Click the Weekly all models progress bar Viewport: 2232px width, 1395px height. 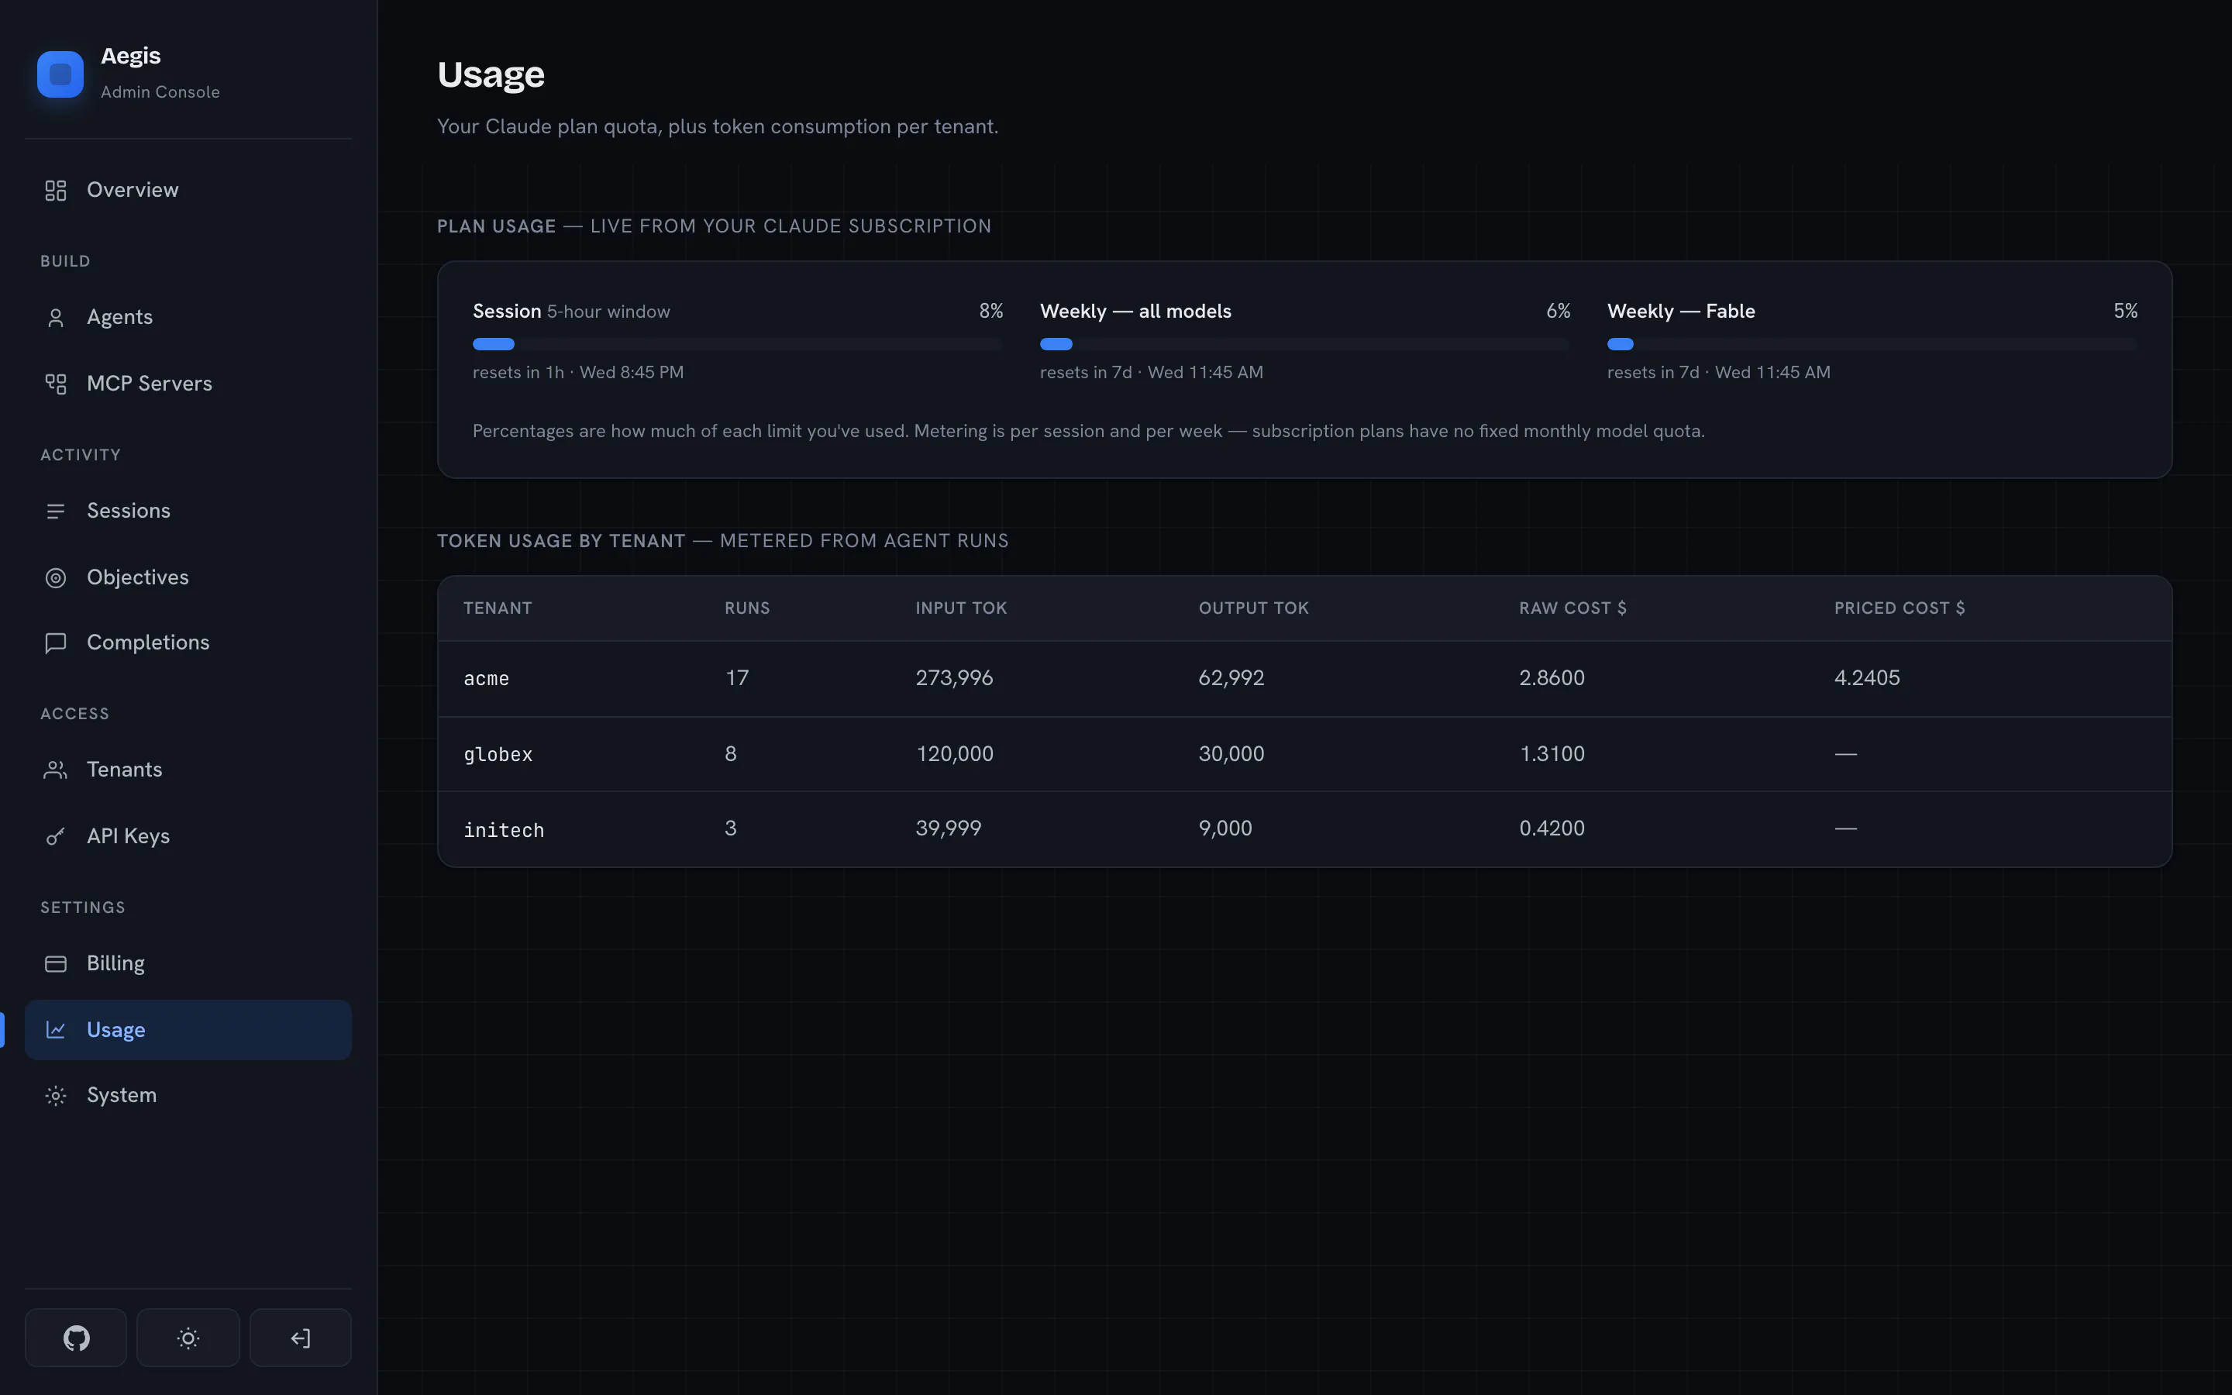[1304, 344]
